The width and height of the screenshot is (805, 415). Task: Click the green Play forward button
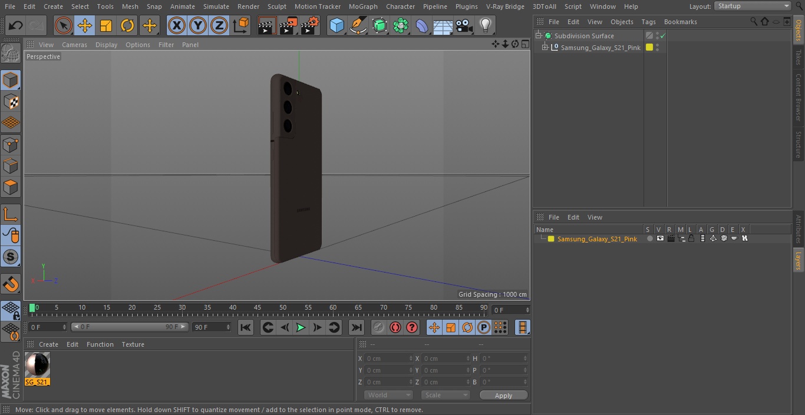coord(301,327)
